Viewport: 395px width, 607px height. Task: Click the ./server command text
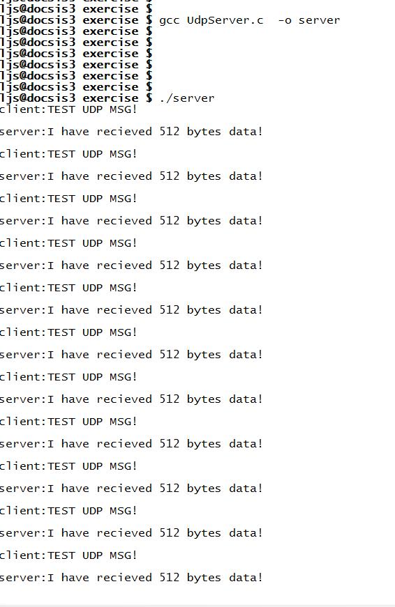point(186,98)
